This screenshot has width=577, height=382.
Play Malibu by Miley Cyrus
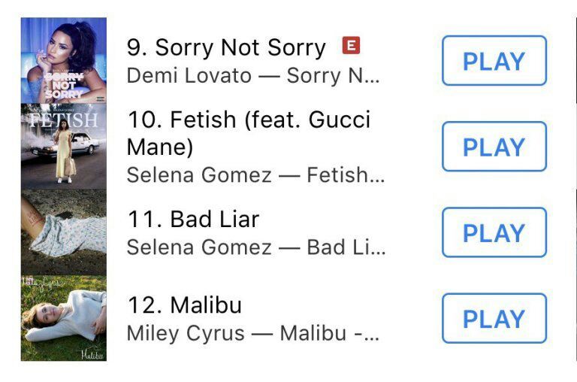tap(494, 318)
